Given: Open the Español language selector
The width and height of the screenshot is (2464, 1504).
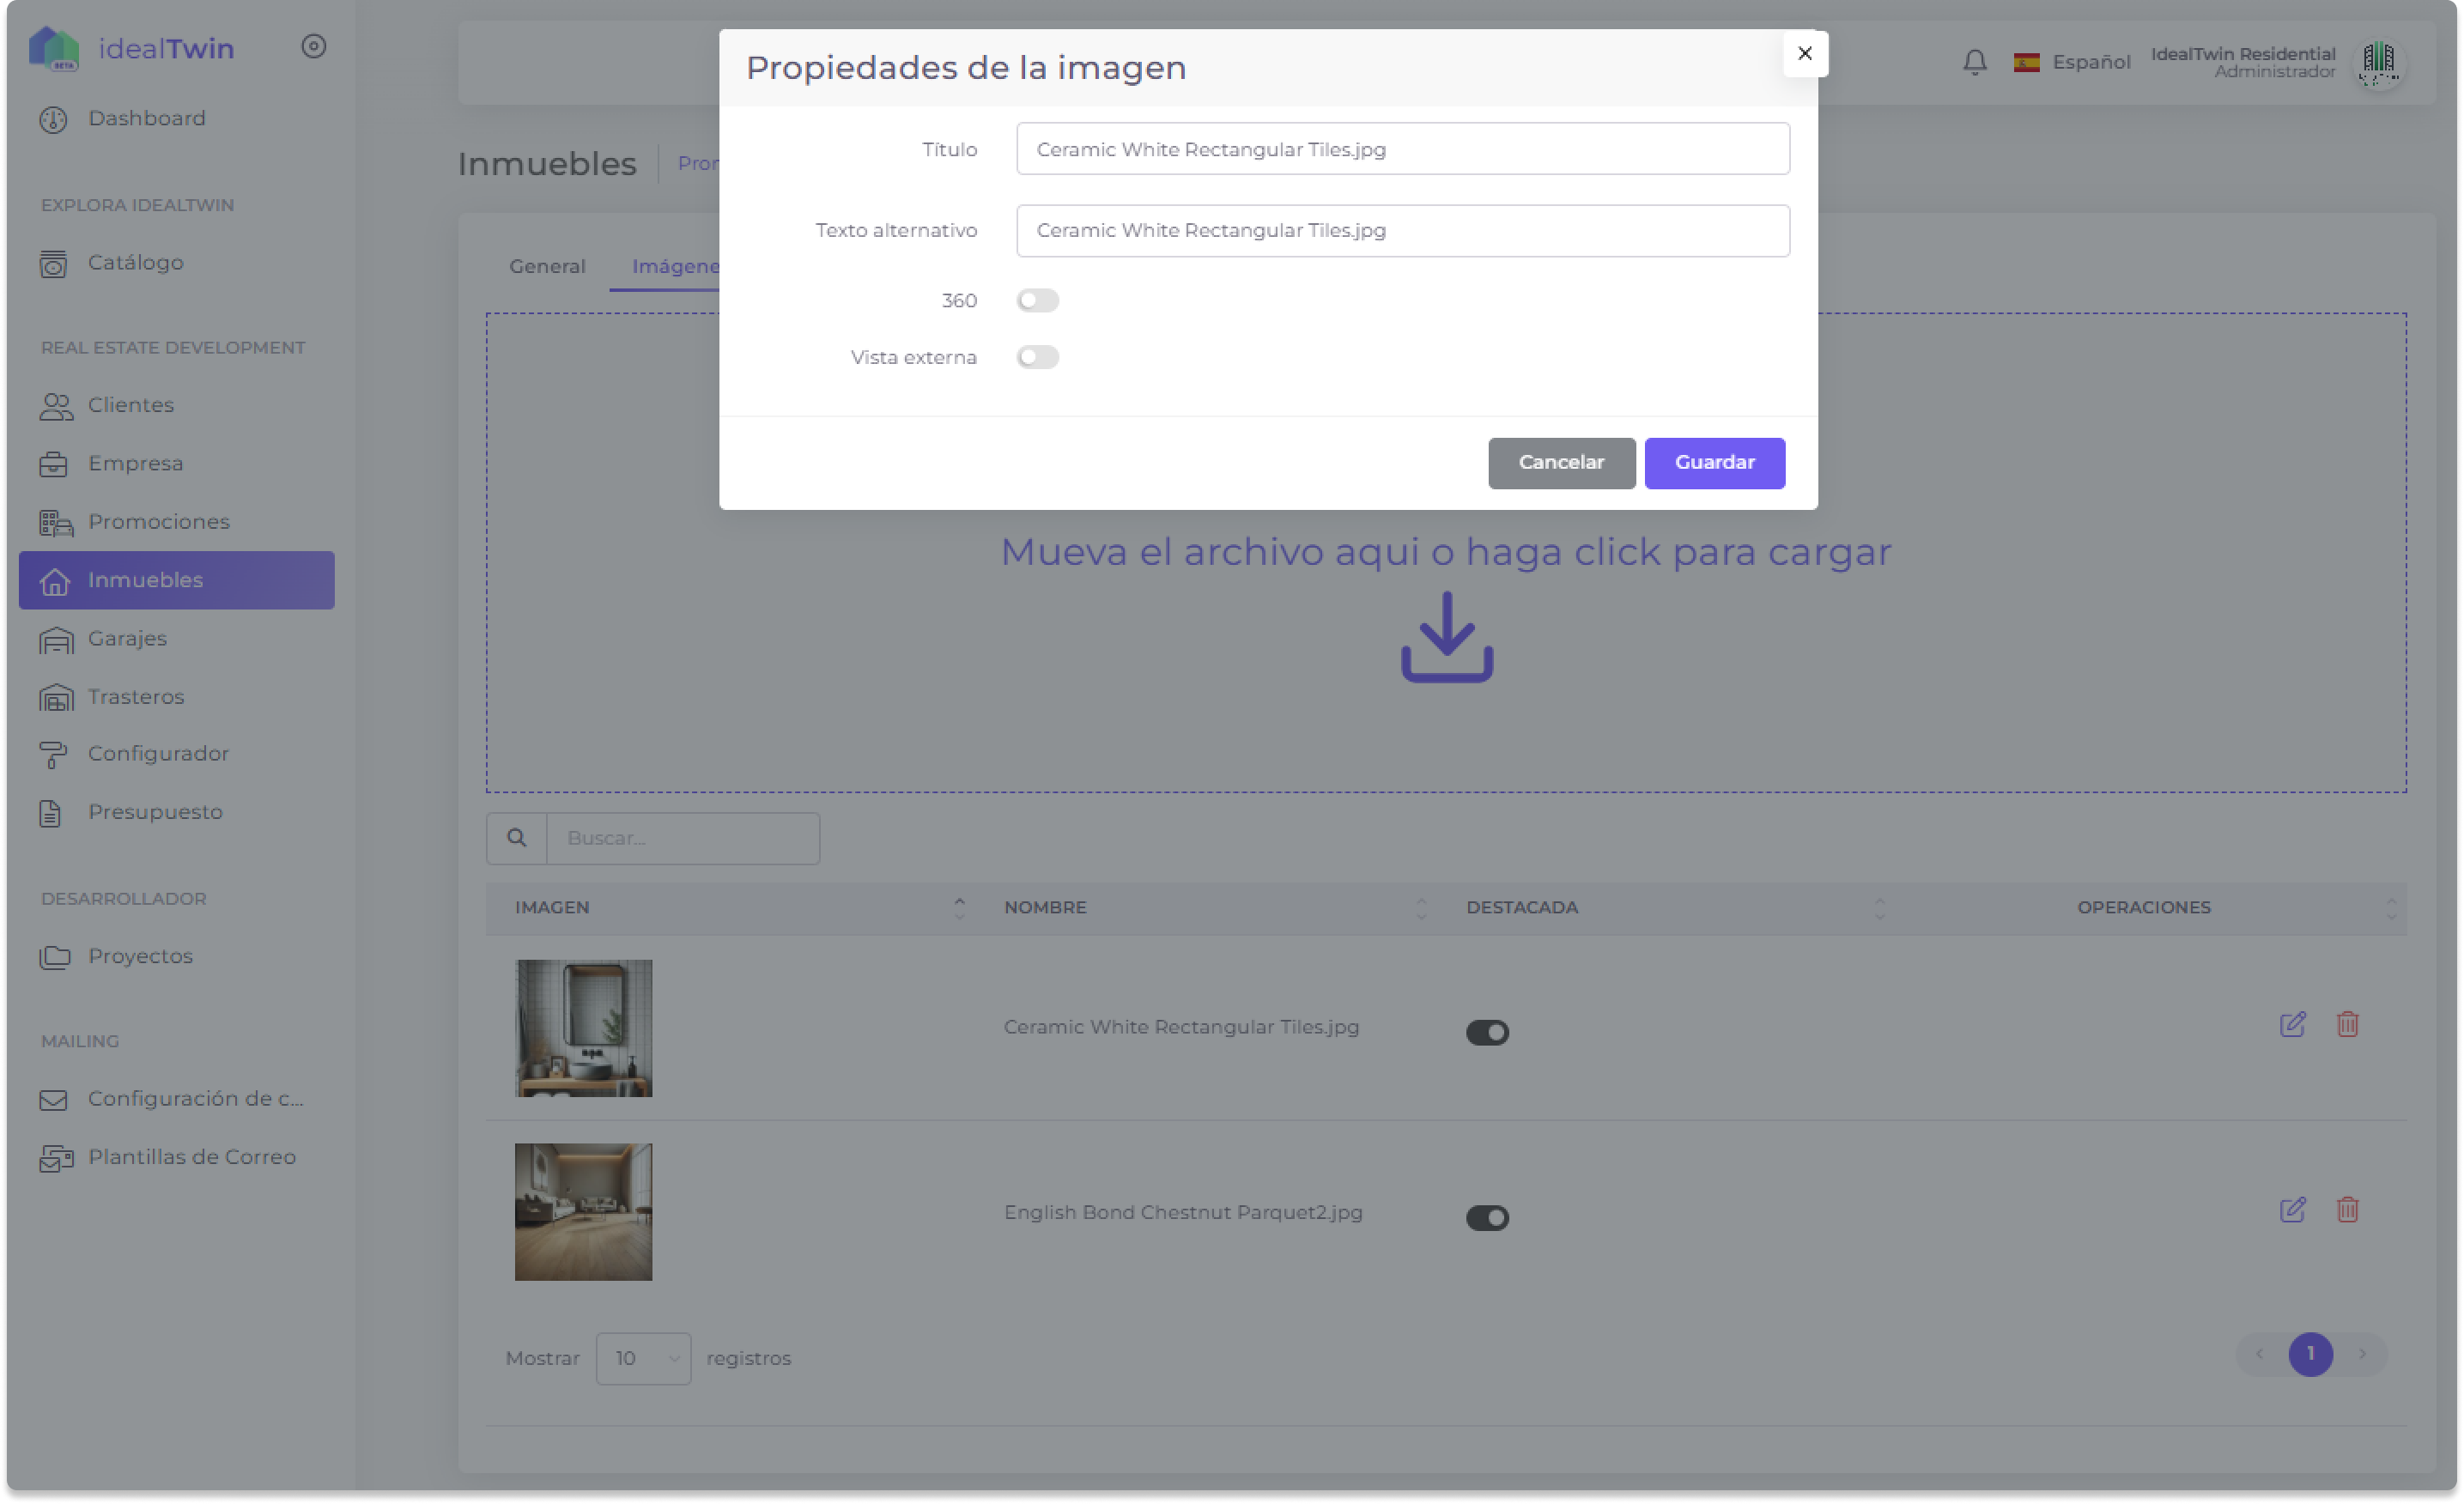Looking at the screenshot, I should click(2072, 61).
